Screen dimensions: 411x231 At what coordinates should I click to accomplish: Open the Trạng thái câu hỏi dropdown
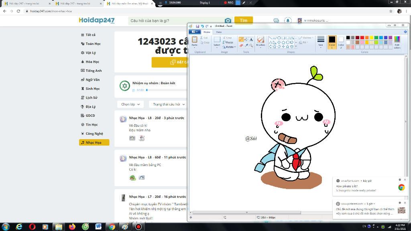[169, 104]
